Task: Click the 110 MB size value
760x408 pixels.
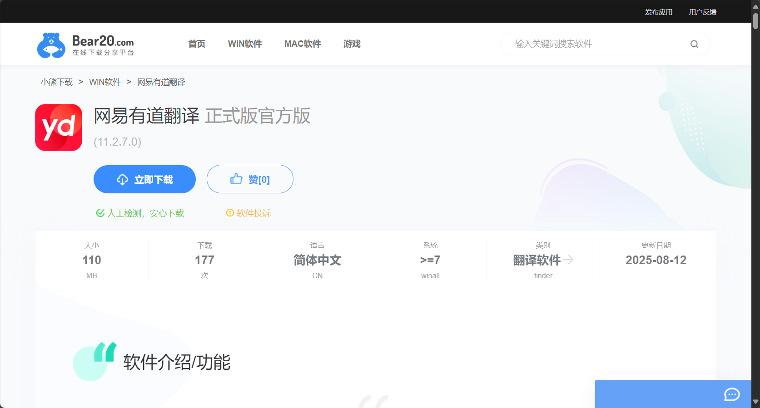Action: pos(92,260)
